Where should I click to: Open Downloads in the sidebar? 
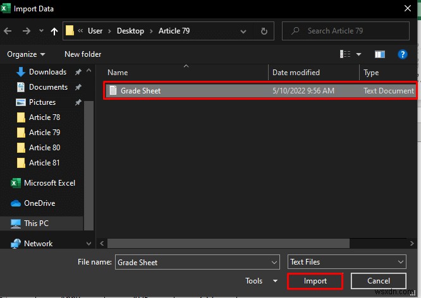[47, 72]
